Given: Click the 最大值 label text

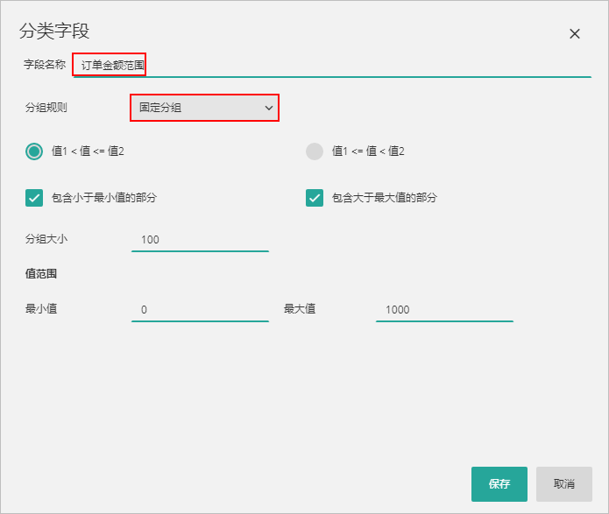Looking at the screenshot, I should click(x=299, y=309).
